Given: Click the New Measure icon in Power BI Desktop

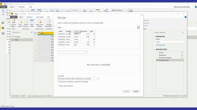Looking at the screenshot, I should 117,10.
